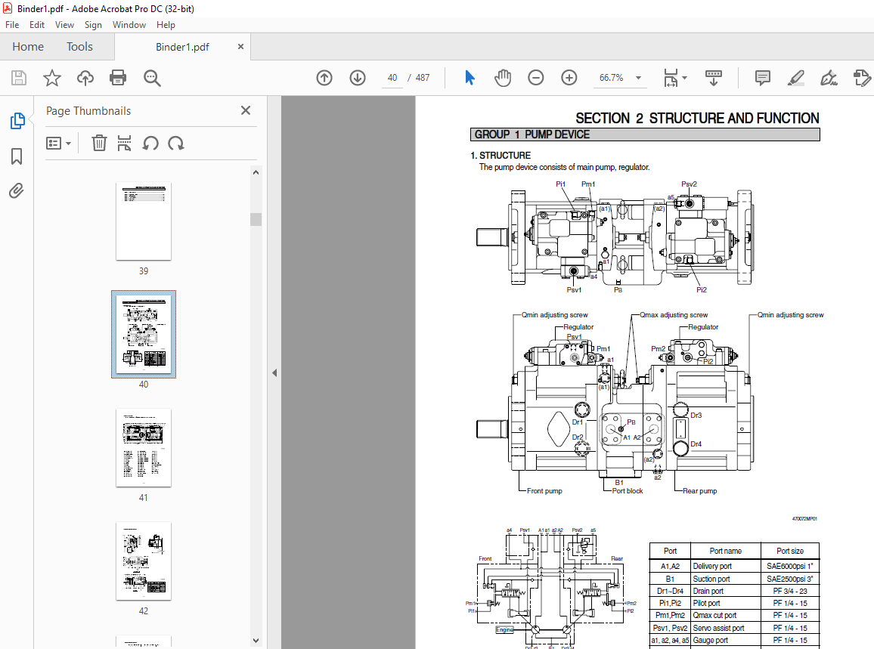Click the print pages thumbnail icon

tap(124, 143)
